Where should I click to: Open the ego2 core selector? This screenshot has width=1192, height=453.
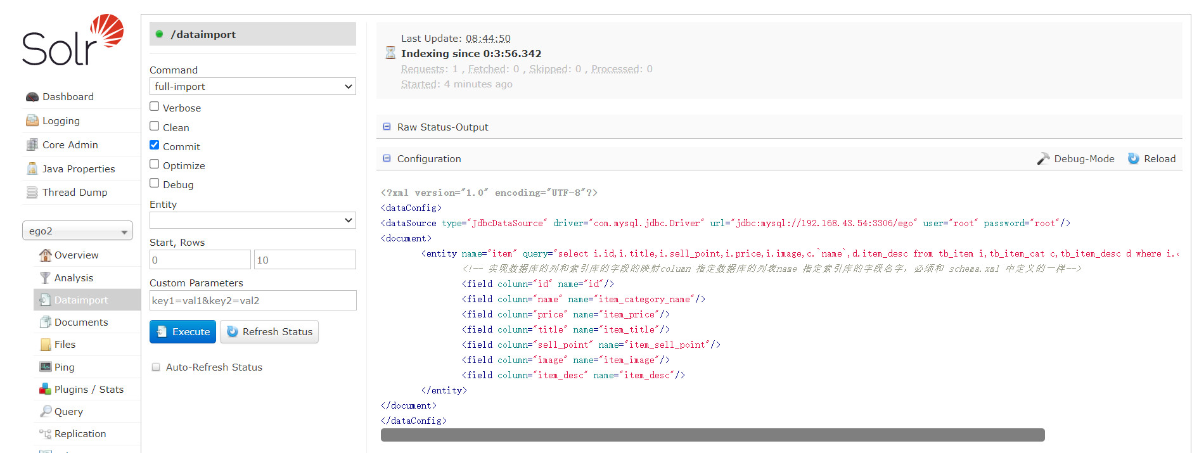77,231
